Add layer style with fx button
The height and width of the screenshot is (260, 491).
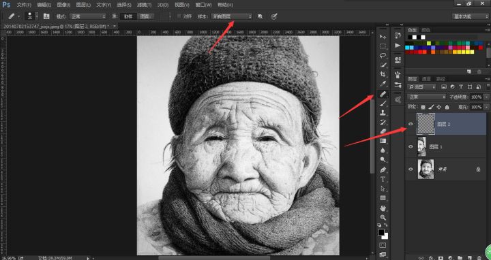431,257
